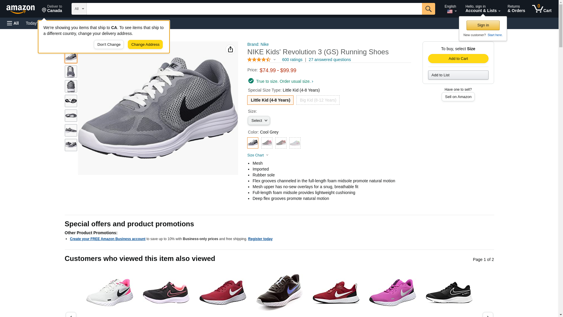This screenshot has height=317, width=563.
Task: Click the search magnifier button
Action: pyautogui.click(x=428, y=9)
